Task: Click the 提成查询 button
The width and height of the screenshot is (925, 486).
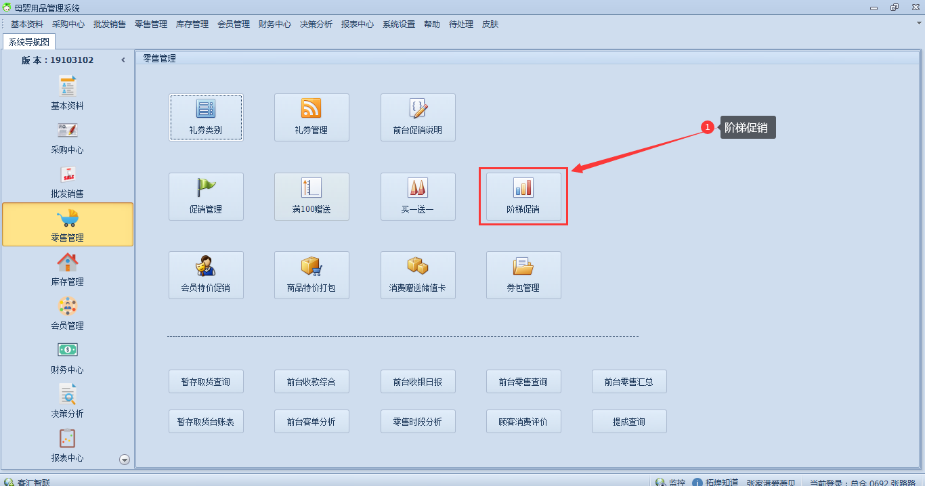Action: click(629, 422)
